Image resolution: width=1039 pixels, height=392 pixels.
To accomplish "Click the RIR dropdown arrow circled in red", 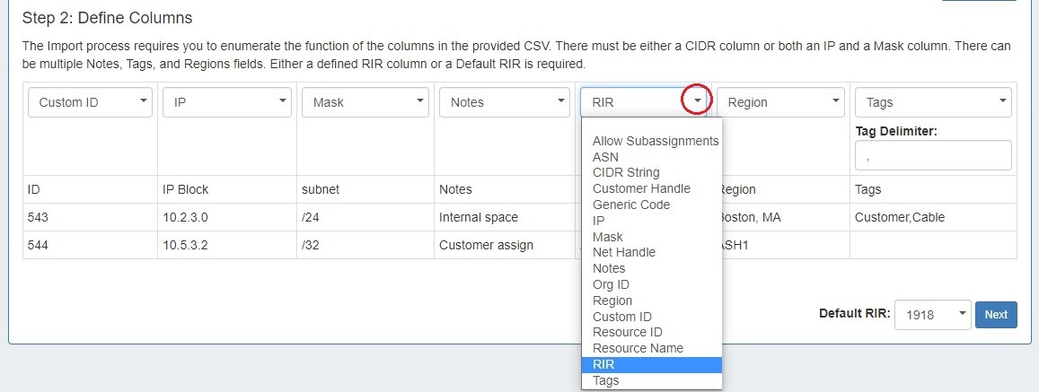I will [x=697, y=101].
